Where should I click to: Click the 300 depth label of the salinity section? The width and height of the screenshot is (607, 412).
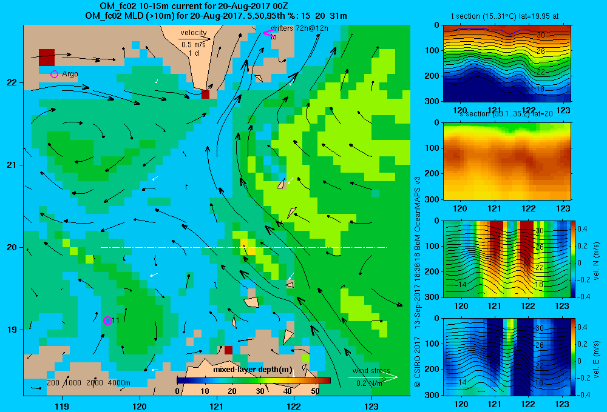tap(432, 199)
